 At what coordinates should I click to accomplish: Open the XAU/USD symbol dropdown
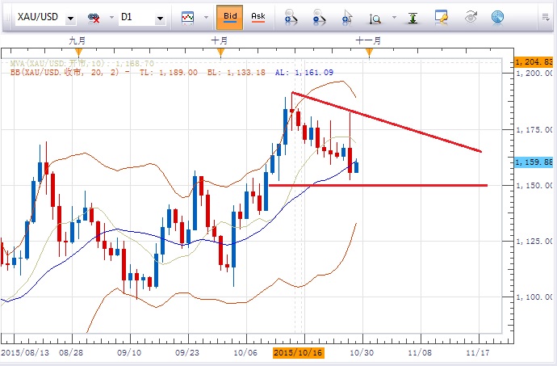(x=72, y=17)
